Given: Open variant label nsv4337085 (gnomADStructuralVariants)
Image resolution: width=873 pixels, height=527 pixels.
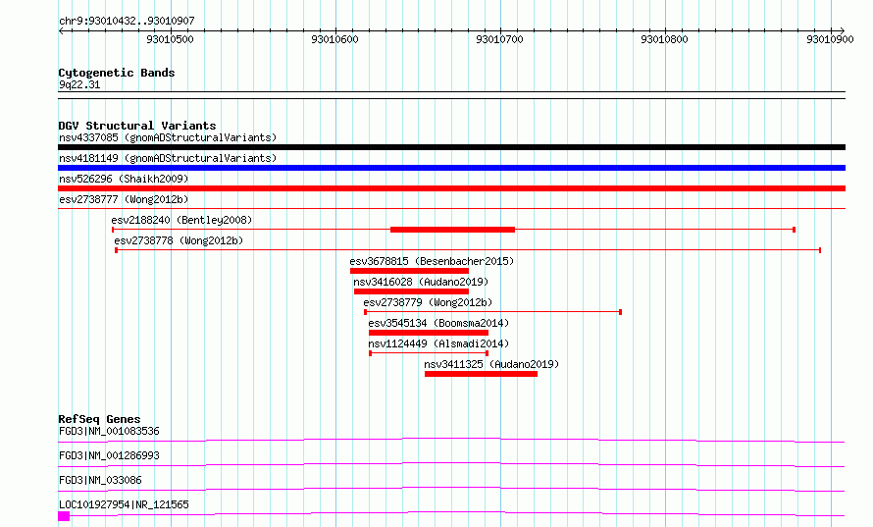Looking at the screenshot, I should pyautogui.click(x=168, y=137).
